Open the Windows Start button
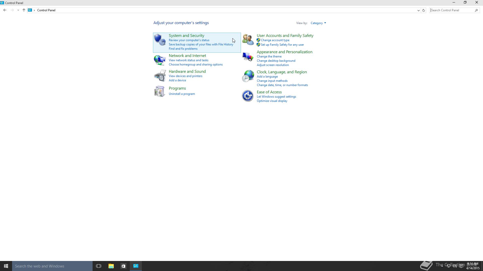This screenshot has height=271, width=483. [6, 266]
